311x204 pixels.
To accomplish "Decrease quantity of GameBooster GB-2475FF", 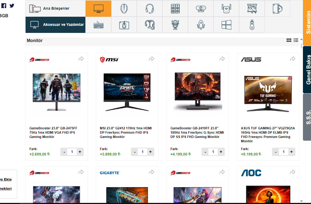I will pyautogui.click(x=64, y=152).
